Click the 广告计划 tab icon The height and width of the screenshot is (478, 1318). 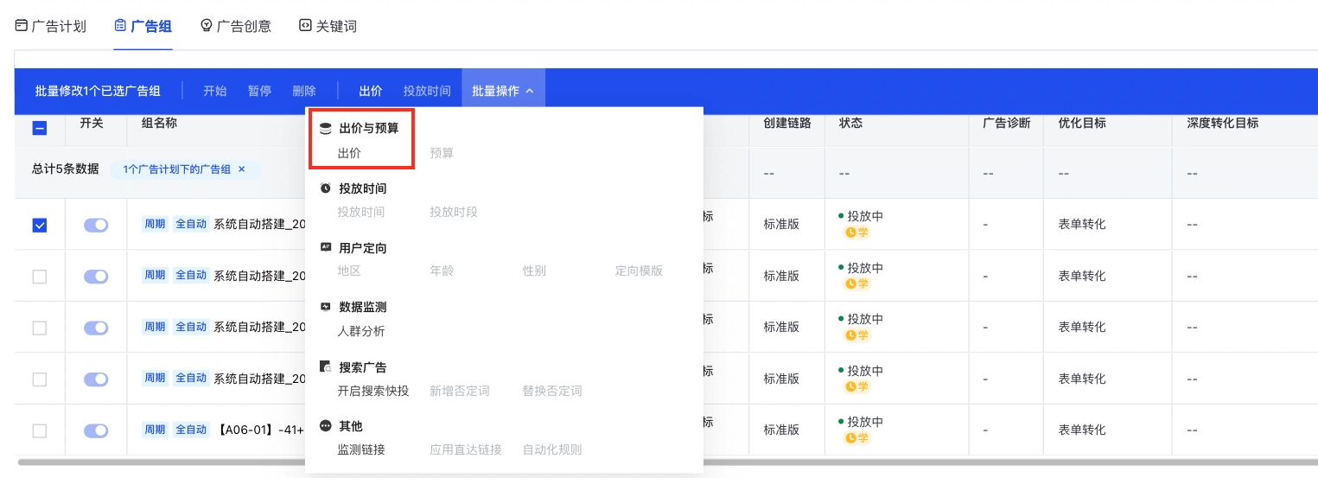[22, 26]
